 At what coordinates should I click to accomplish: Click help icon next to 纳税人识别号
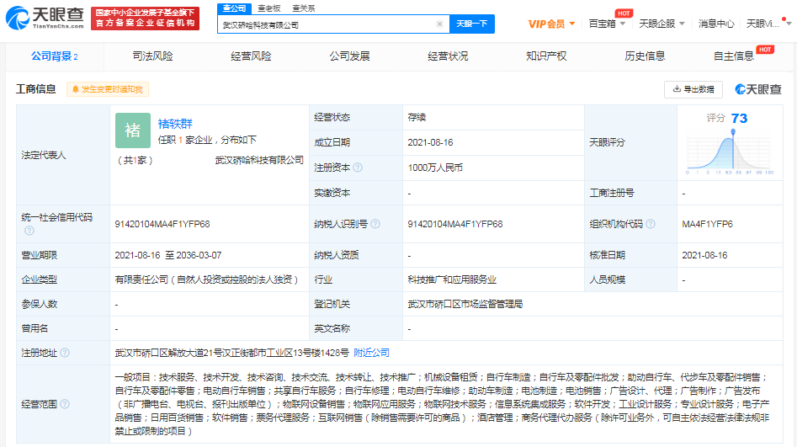(375, 224)
